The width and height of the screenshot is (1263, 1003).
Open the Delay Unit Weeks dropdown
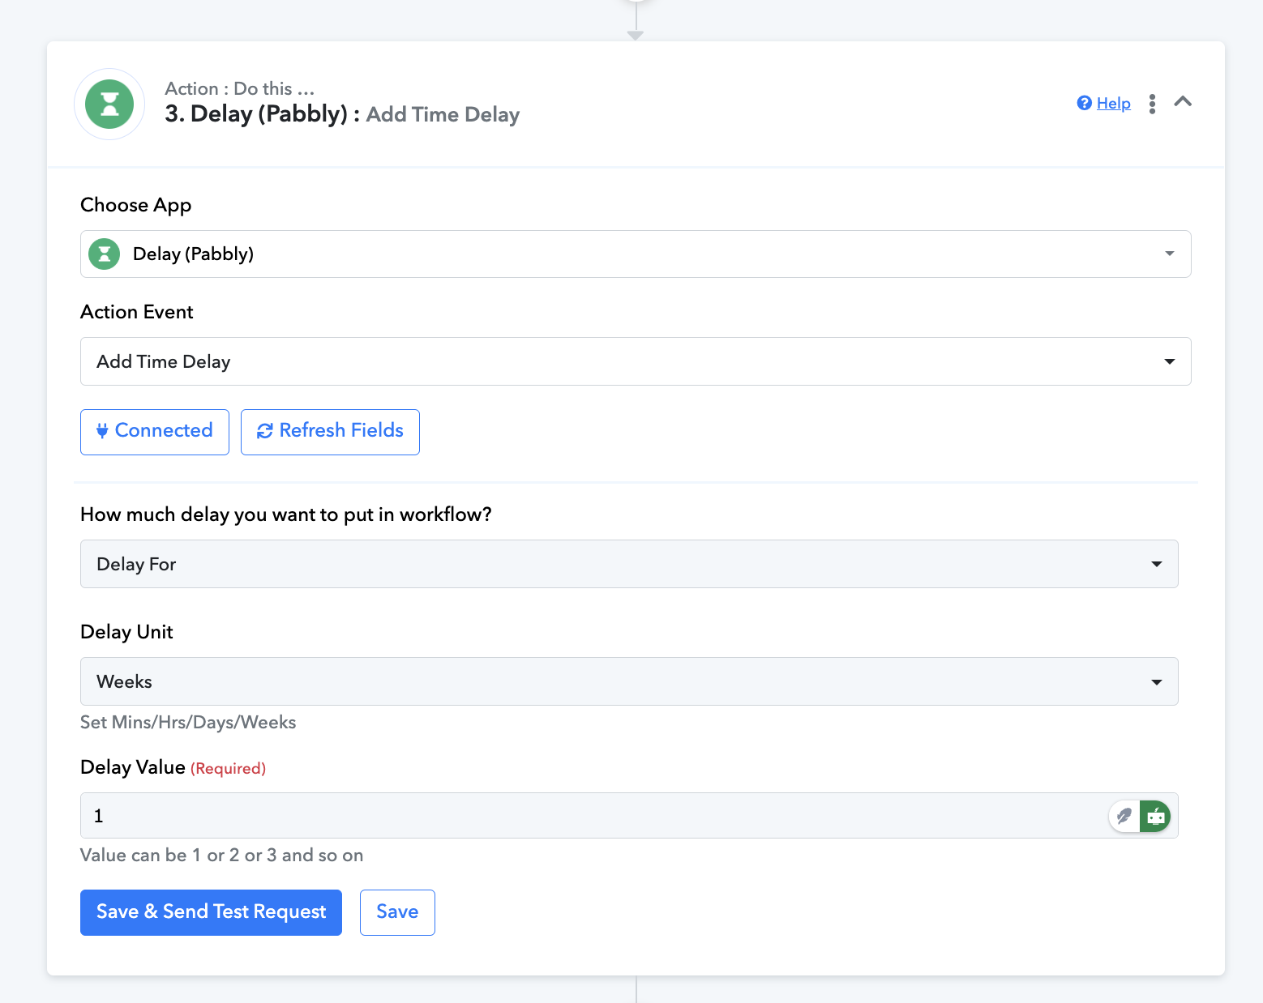click(x=629, y=681)
